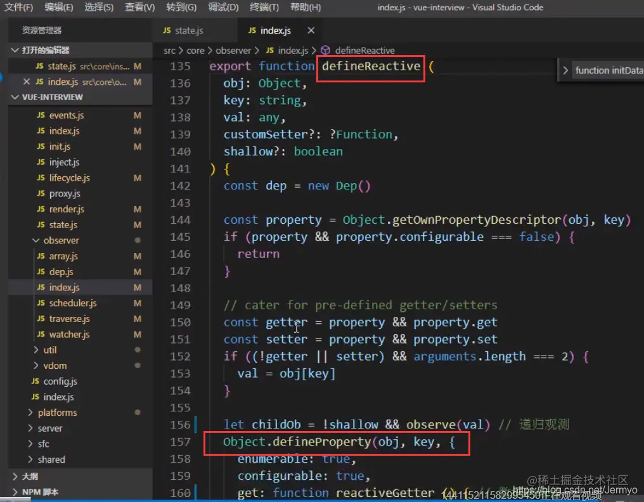Viewport: 644px width, 502px height.
Task: Click the JS file icon on index.js tab
Action: pos(252,30)
